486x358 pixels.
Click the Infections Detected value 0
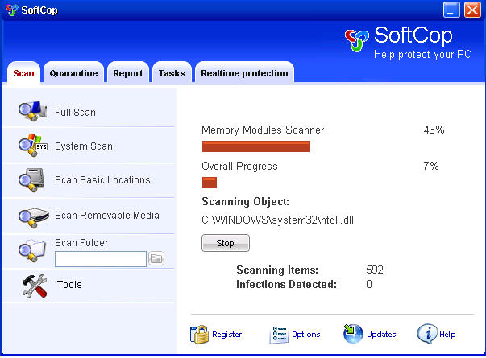[369, 284]
